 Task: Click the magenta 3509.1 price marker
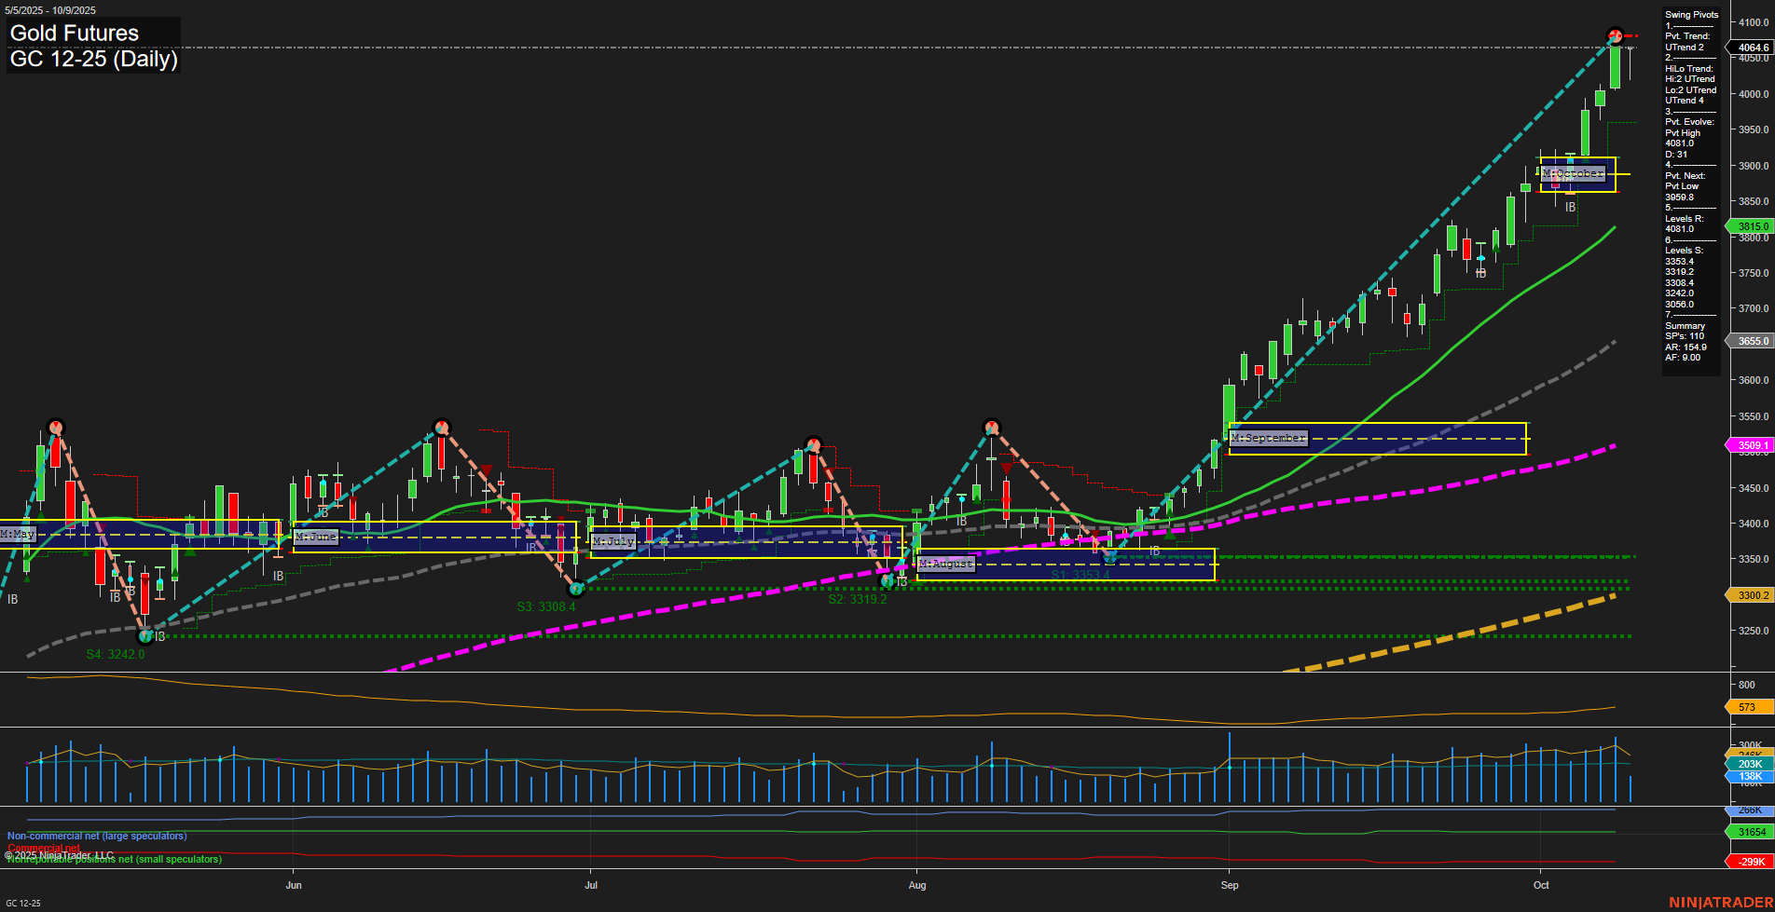tap(1751, 445)
